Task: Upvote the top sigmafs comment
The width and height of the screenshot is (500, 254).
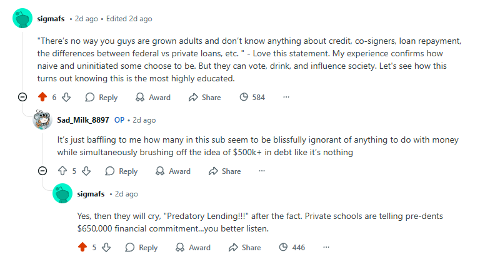Action: 42,97
